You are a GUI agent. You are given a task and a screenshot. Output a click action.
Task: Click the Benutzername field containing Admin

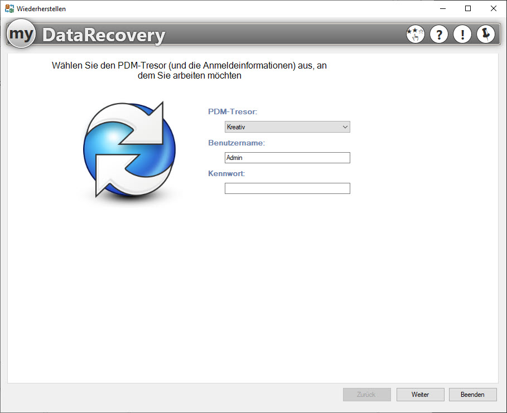[287, 158]
